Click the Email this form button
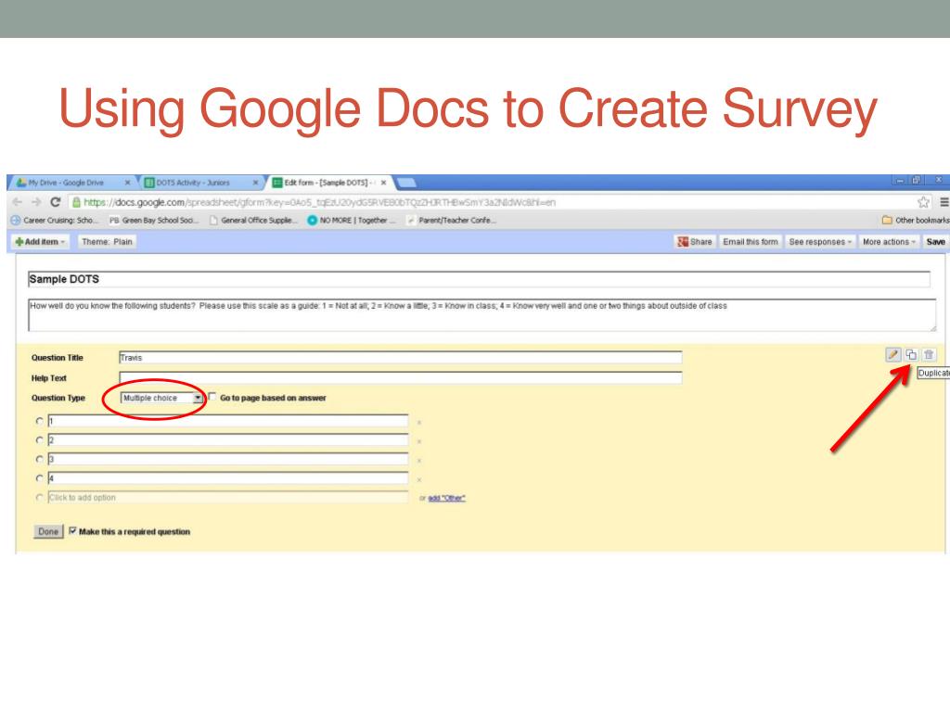 [x=750, y=242]
